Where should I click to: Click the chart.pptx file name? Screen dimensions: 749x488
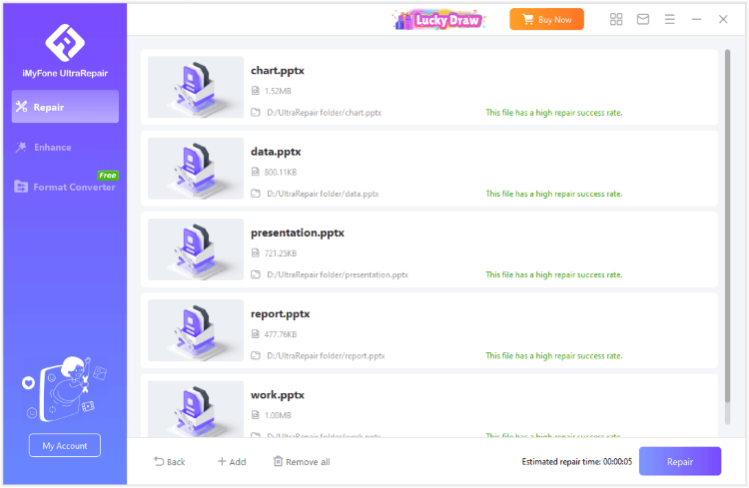pos(278,71)
